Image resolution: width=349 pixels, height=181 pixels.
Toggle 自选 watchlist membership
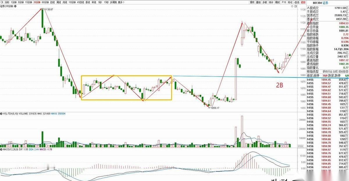296,2
